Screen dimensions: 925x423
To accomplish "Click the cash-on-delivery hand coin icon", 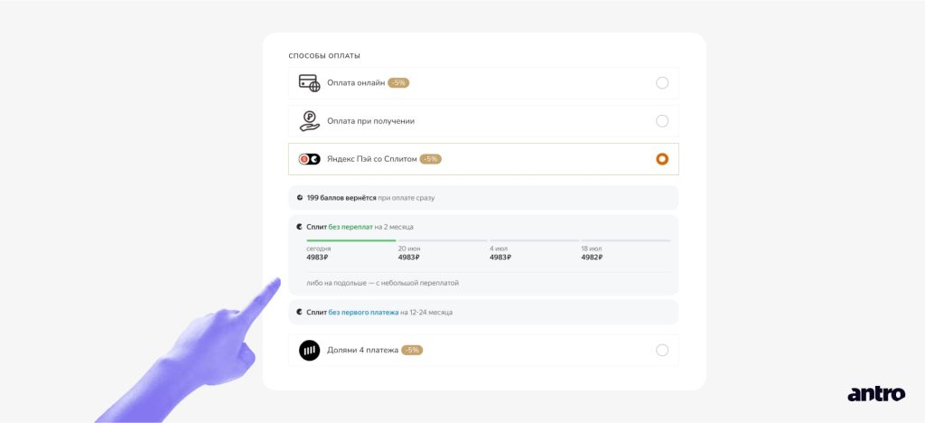I will [309, 121].
